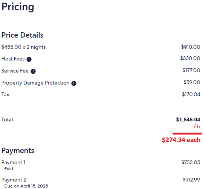
Task: Select the Service Fee label
Action: (x=15, y=71)
